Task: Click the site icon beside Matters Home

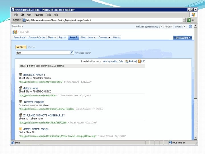Action: (x=20, y=88)
